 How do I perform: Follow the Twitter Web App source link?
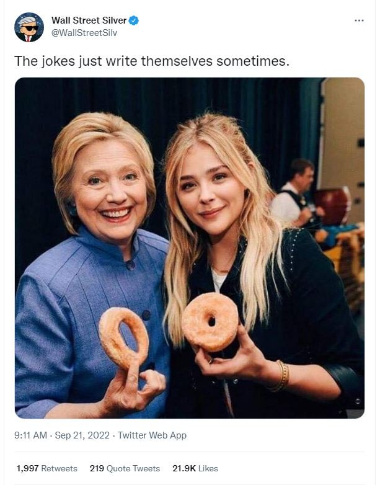tap(152, 435)
